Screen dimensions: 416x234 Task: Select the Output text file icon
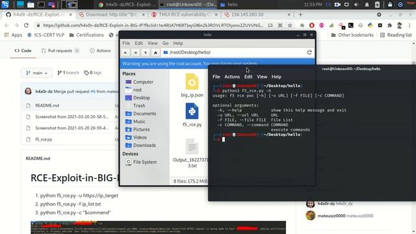pos(192,146)
